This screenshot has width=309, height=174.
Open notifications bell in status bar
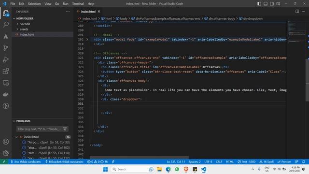304,161
